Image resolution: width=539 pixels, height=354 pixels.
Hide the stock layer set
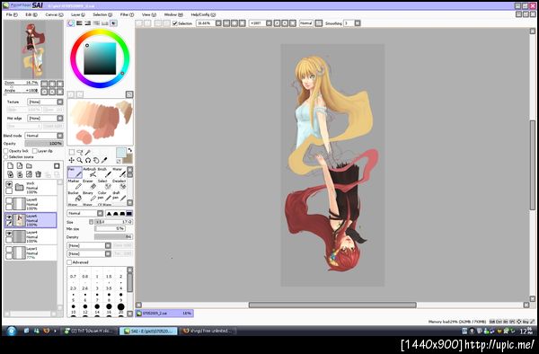pos(9,184)
